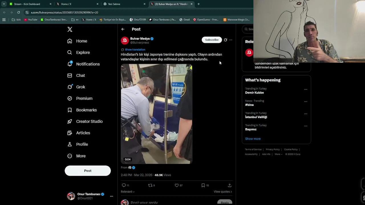
Task: Open OpenGuessr bookmark
Action: [206, 20]
